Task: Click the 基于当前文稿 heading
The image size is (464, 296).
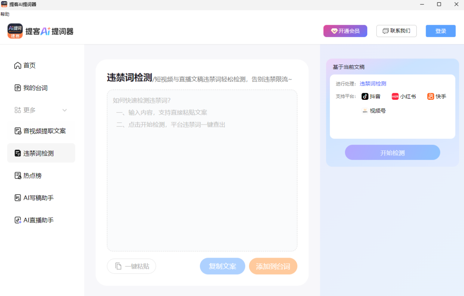Action: tap(348, 67)
